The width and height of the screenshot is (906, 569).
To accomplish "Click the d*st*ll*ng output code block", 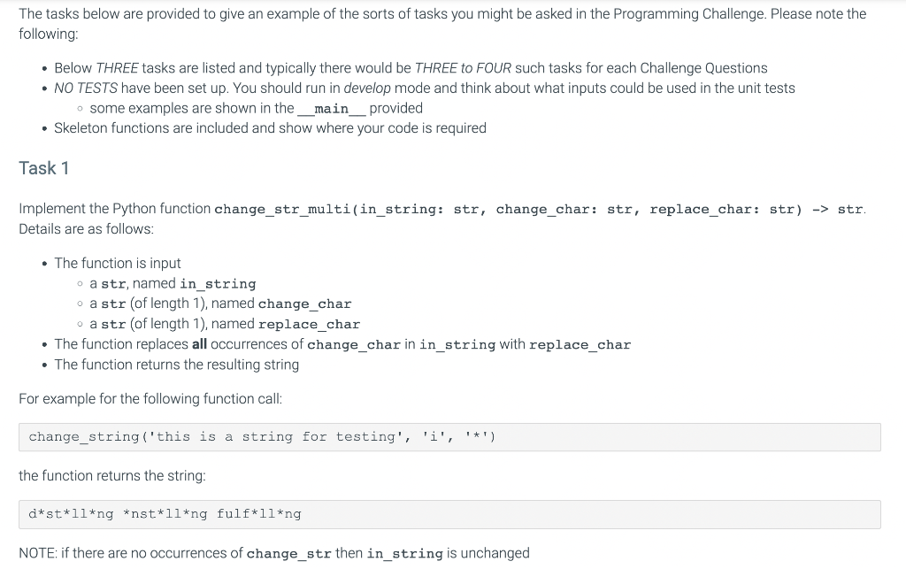I will click(x=165, y=513).
